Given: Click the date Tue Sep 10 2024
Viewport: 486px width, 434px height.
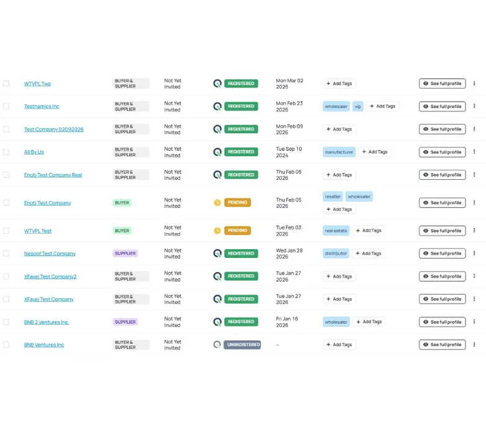Looking at the screenshot, I should 289,152.
